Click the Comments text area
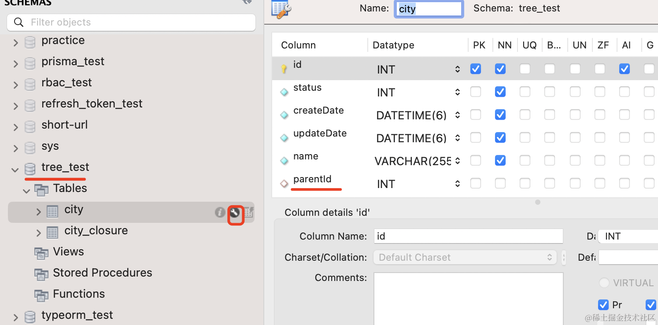This screenshot has width=658, height=325. (x=469, y=299)
